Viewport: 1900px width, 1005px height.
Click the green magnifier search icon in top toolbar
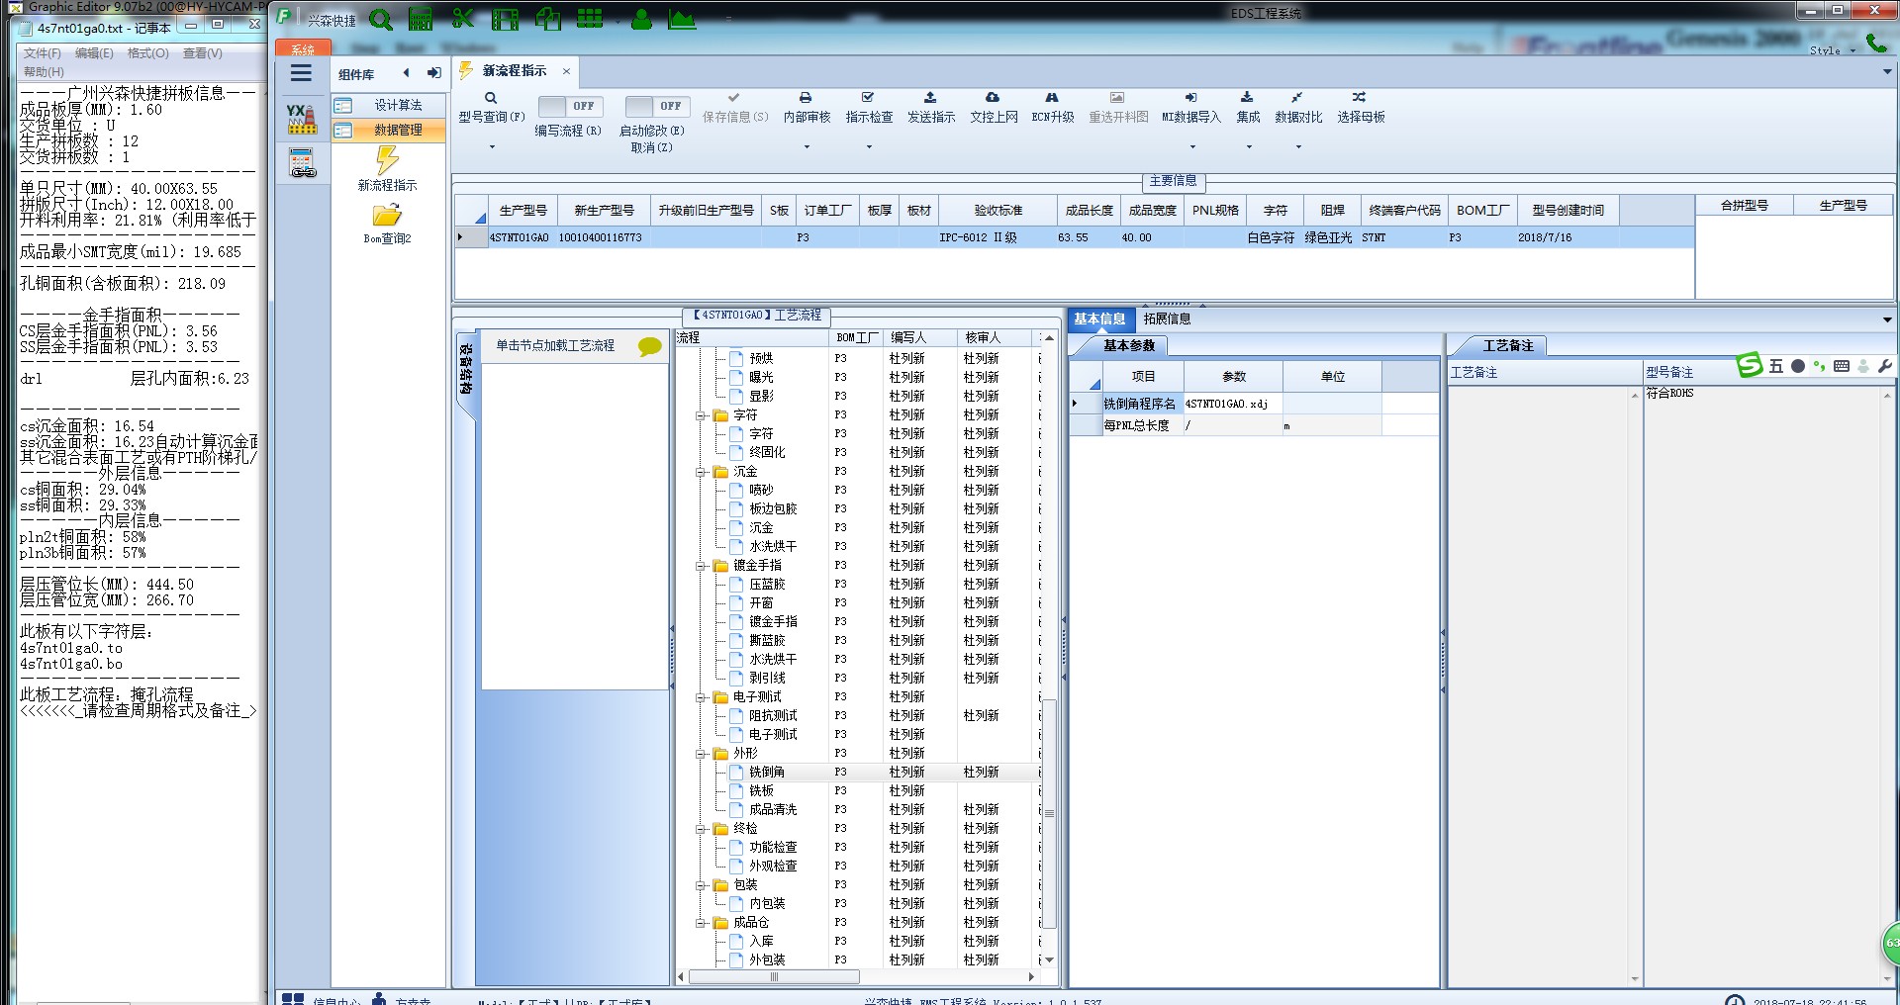click(381, 19)
